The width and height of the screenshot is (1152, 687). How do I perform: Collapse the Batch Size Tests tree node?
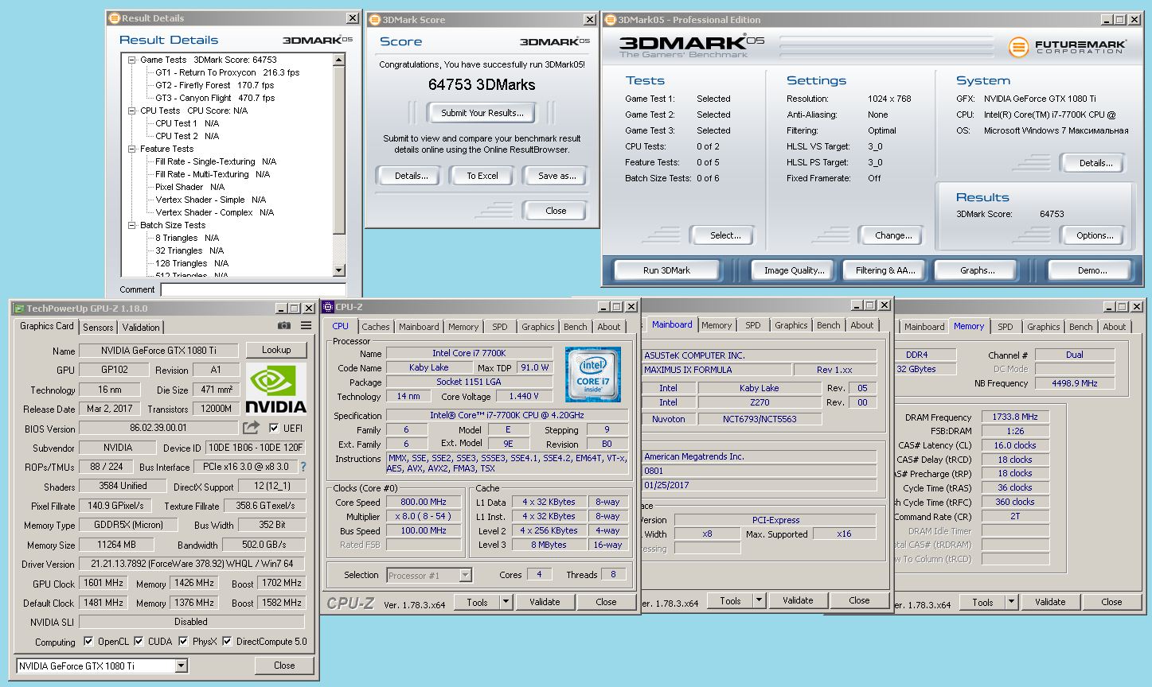coord(132,225)
